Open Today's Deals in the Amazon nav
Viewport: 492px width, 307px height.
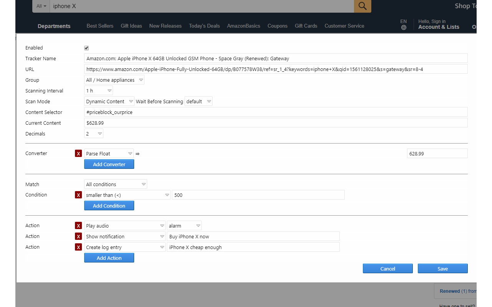point(204,26)
